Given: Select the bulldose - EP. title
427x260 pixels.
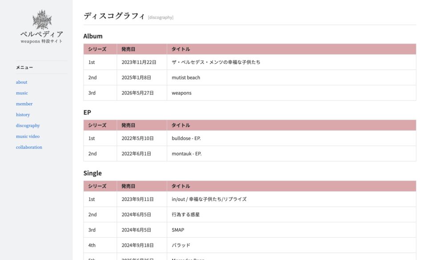Looking at the screenshot, I should (x=186, y=138).
